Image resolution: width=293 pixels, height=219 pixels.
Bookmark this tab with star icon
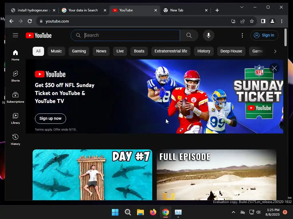pyautogui.click(x=252, y=21)
